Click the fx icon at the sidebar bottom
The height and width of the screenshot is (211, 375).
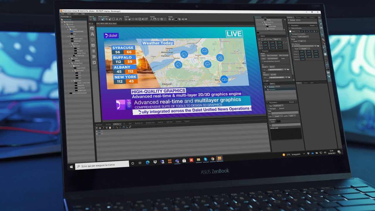(330, 79)
